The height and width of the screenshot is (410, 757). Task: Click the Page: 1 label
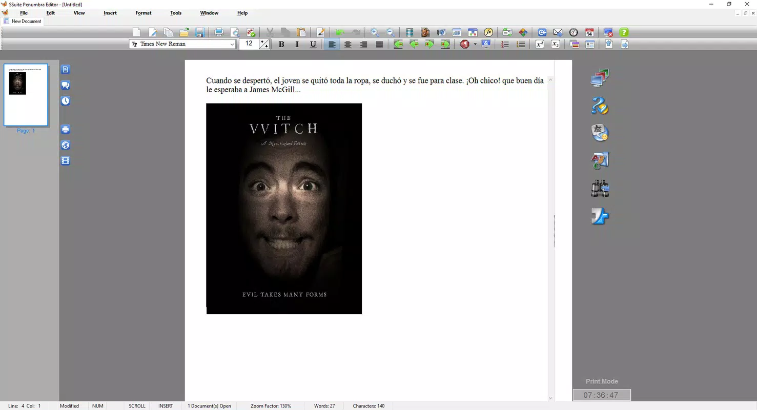26,131
